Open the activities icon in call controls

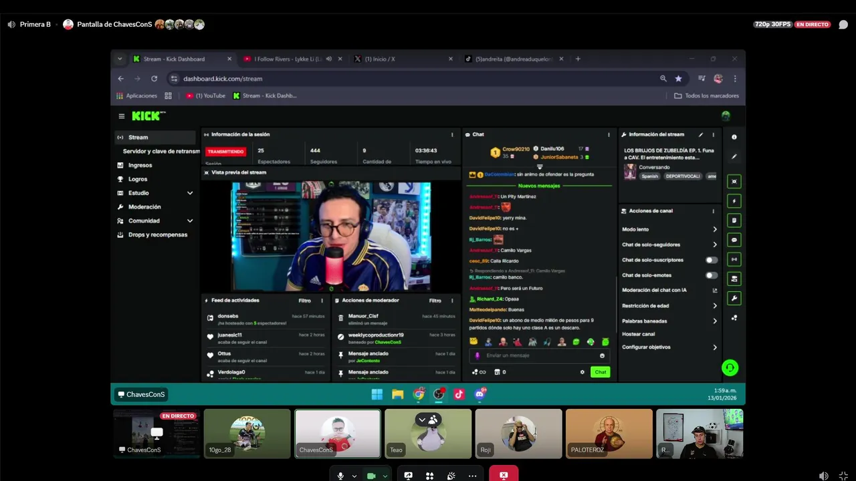click(x=429, y=476)
